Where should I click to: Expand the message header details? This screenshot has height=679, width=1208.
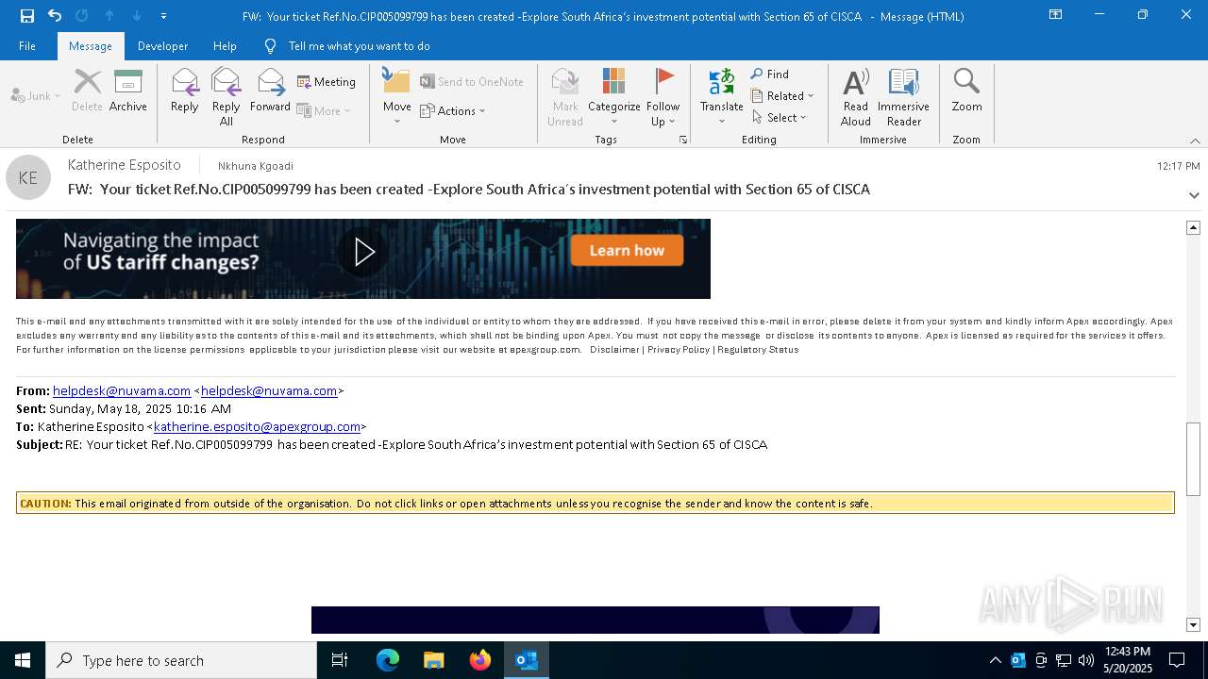pos(1194,195)
